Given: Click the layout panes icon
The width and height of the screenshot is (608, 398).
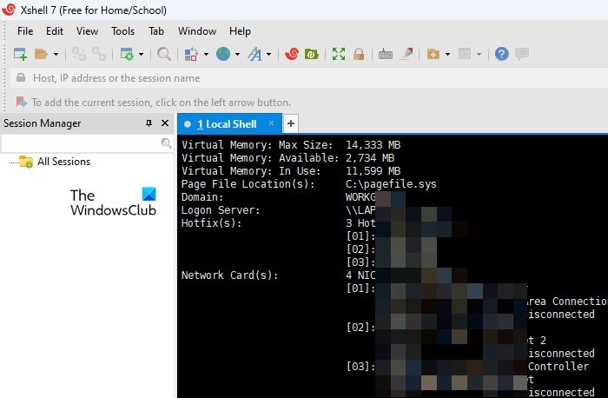Looking at the screenshot, I should [x=465, y=54].
